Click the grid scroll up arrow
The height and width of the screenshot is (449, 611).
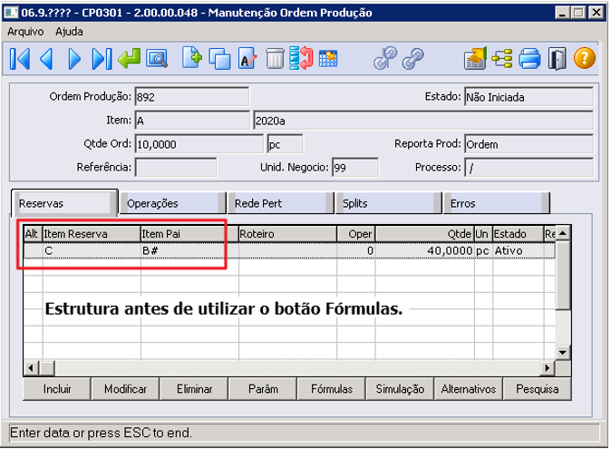tap(562, 233)
